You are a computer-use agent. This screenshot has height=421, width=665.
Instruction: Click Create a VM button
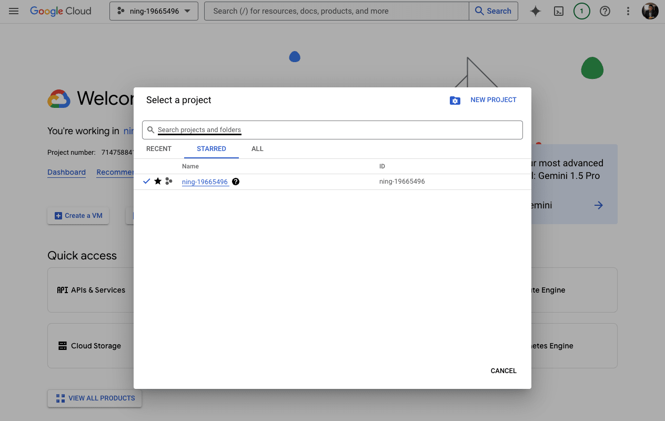click(x=78, y=216)
